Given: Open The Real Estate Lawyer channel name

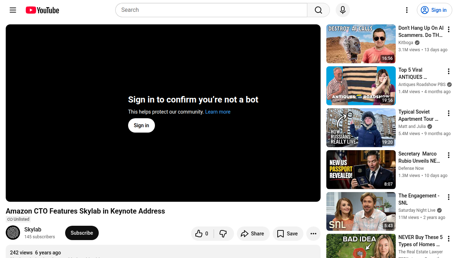Looking at the screenshot, I should 420,252.
